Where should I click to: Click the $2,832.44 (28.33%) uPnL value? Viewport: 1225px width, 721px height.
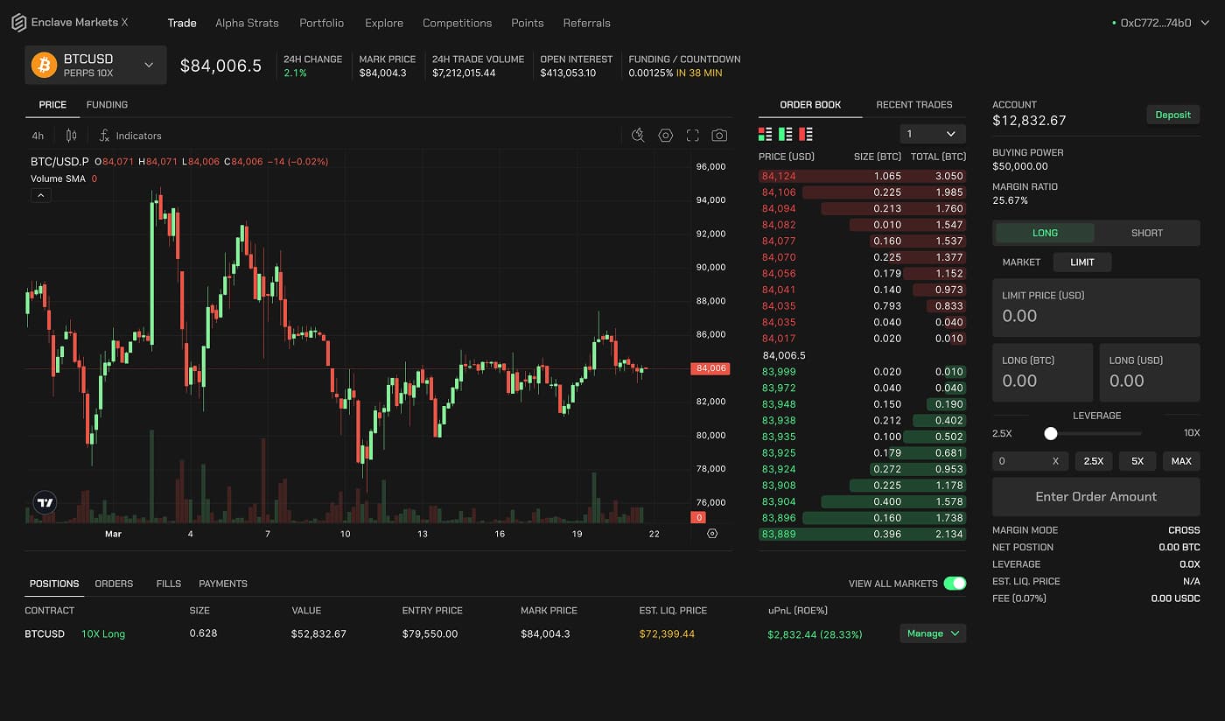(815, 634)
